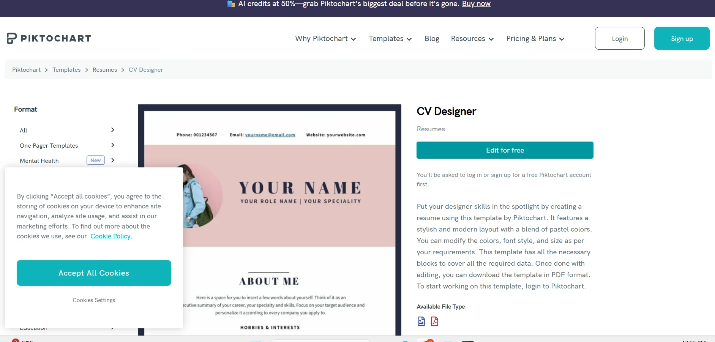Viewport: 715px width, 342px height.
Task: Go to the Resumes breadcrumb link
Action: coord(105,70)
